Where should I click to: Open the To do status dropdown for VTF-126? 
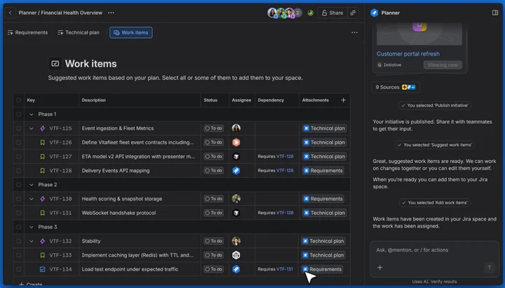pos(213,142)
